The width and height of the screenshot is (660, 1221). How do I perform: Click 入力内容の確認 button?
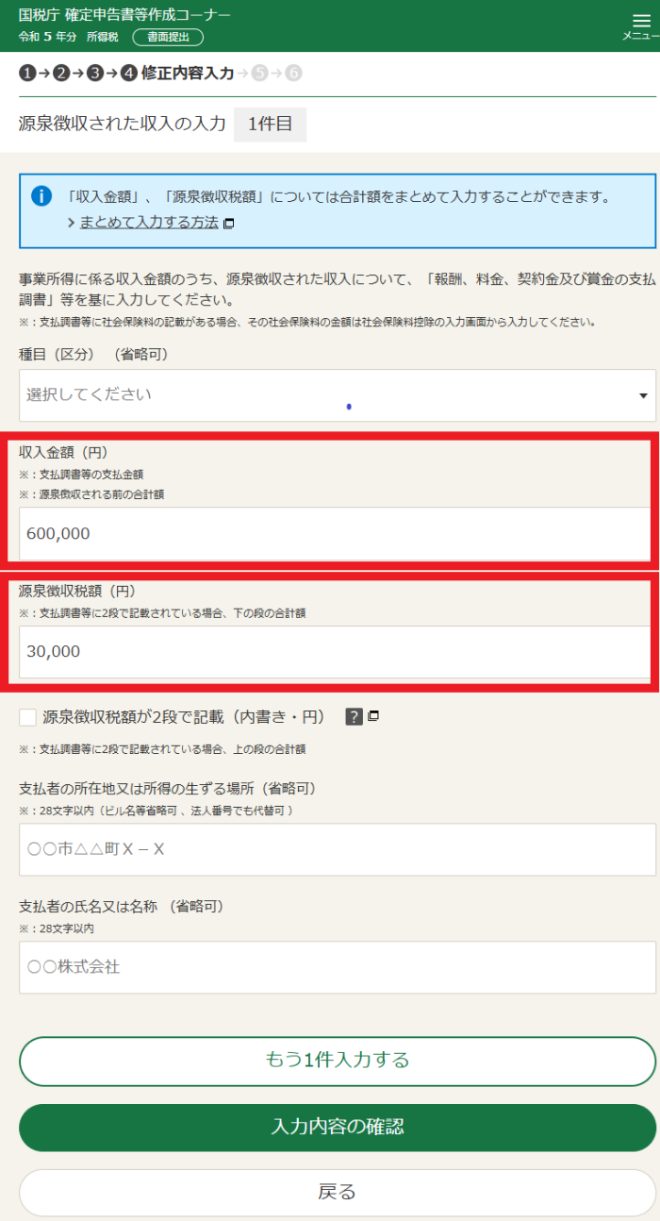point(338,1127)
